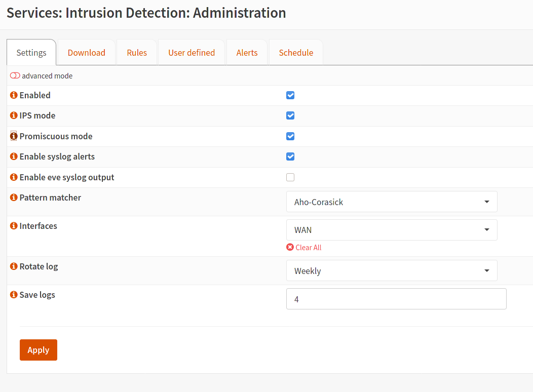Click the info icon next to IPS mode
Viewport: 533px width, 392px height.
tap(14, 115)
